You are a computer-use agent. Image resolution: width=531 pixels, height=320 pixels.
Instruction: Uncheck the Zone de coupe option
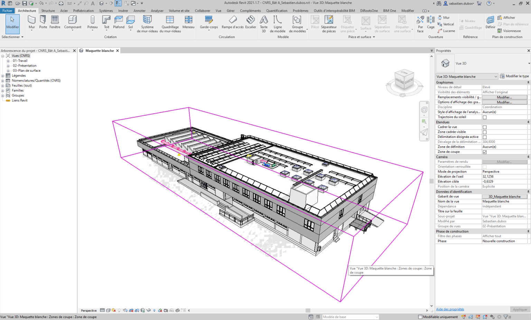pos(484,152)
